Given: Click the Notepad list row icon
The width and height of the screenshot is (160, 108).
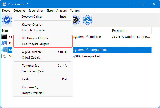Looking at the screenshot, I should tap(4, 50).
